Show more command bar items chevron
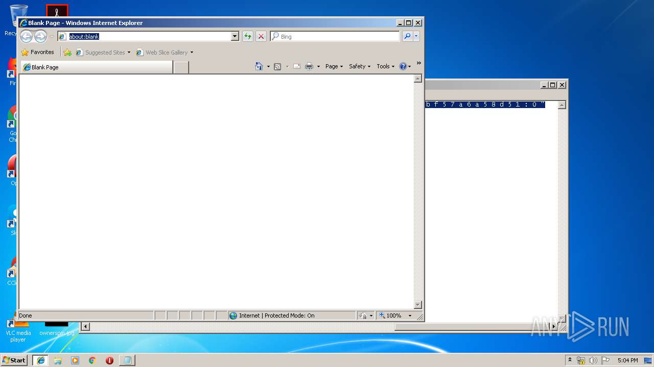Image resolution: width=654 pixels, height=367 pixels. [418, 63]
